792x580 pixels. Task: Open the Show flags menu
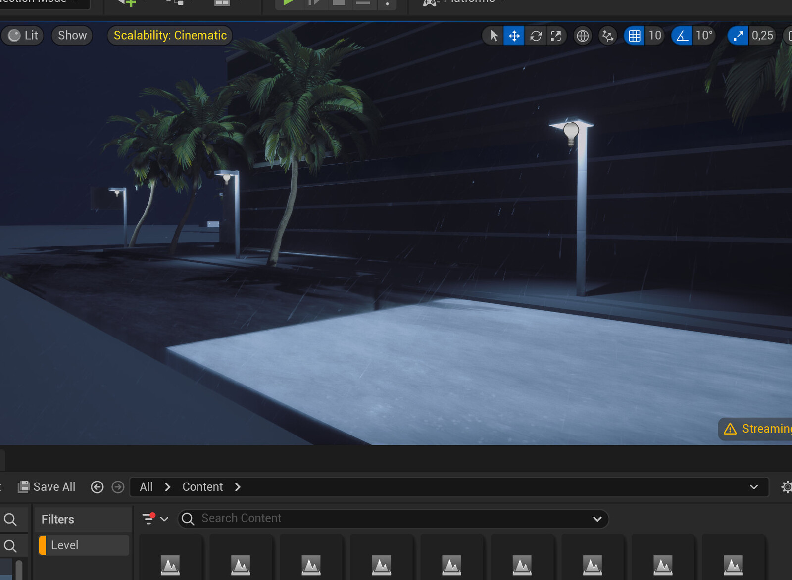pos(72,36)
